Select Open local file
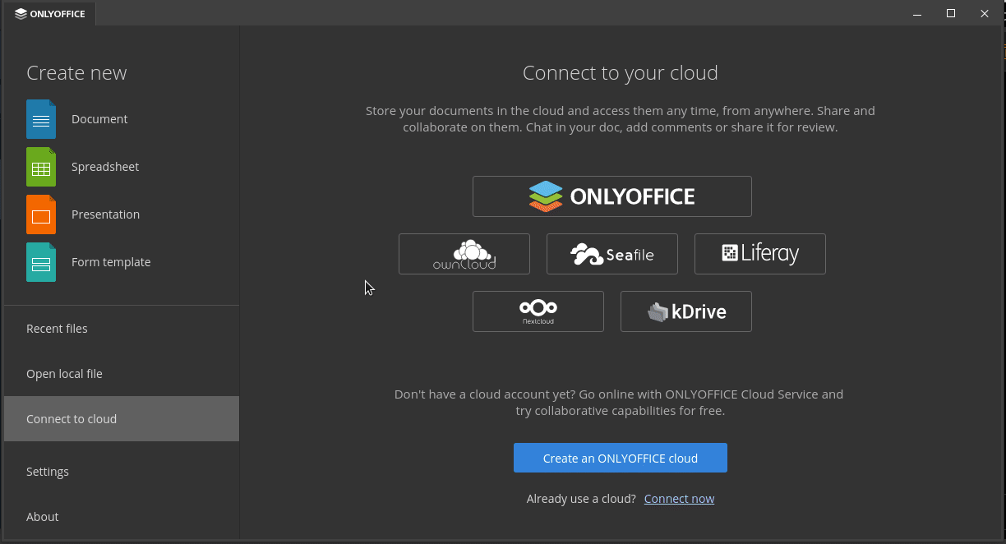This screenshot has width=1006, height=544. point(64,373)
